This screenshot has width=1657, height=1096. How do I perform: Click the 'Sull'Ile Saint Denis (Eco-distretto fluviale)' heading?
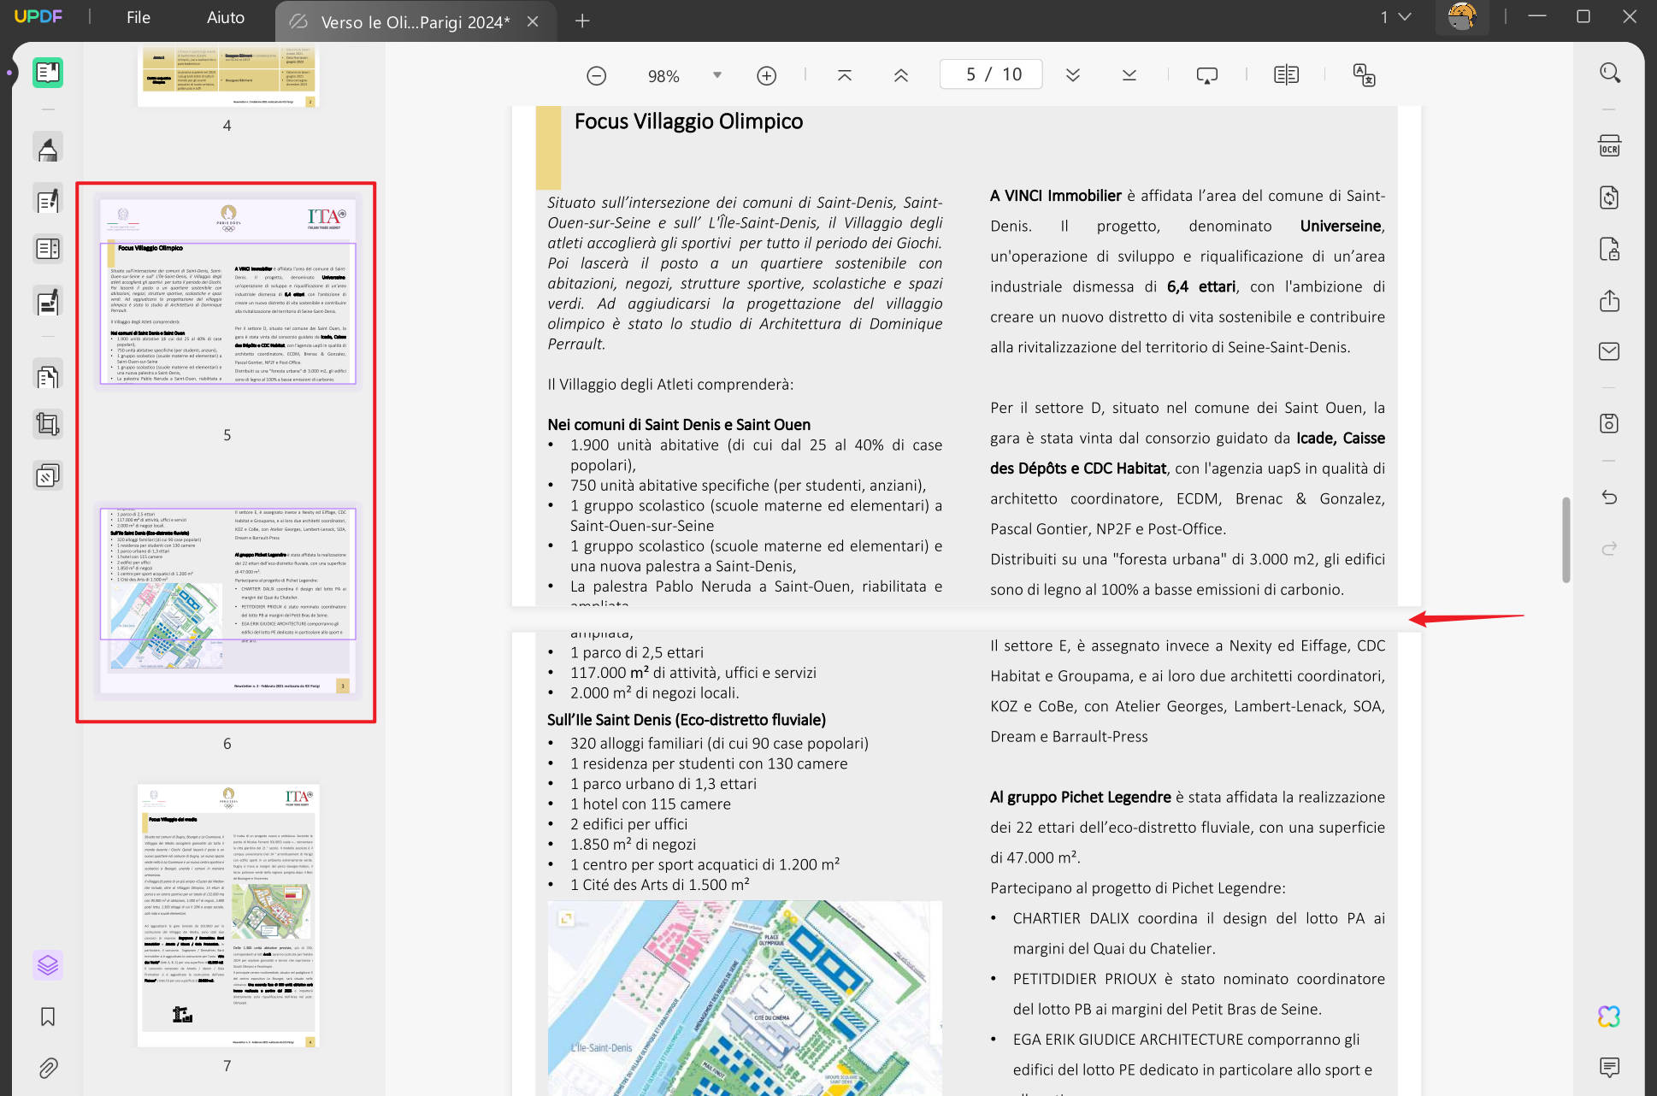click(x=687, y=720)
